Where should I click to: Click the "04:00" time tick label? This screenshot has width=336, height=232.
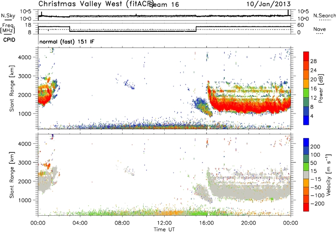(80, 223)
